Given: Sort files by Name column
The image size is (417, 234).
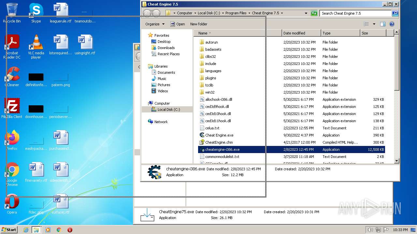Looking at the screenshot, I should pyautogui.click(x=238, y=33).
